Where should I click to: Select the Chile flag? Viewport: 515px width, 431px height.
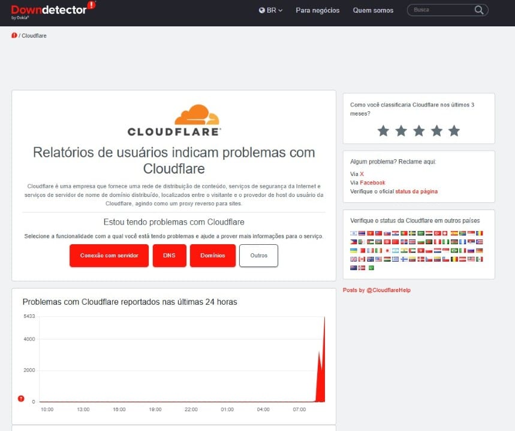[x=445, y=259]
